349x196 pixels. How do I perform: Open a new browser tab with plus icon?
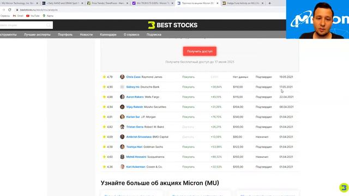pyautogui.click(x=269, y=3)
